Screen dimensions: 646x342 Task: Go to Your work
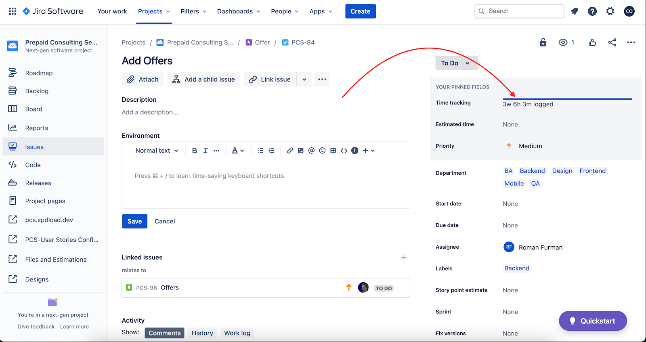click(112, 11)
